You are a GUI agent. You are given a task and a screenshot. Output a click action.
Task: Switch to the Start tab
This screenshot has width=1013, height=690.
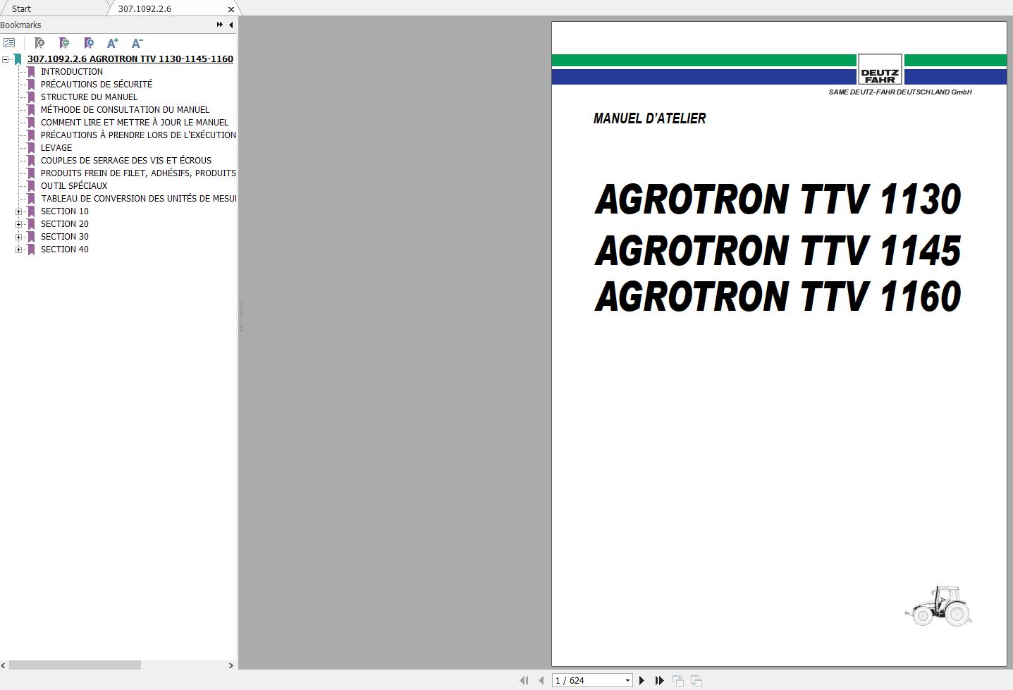pos(21,9)
